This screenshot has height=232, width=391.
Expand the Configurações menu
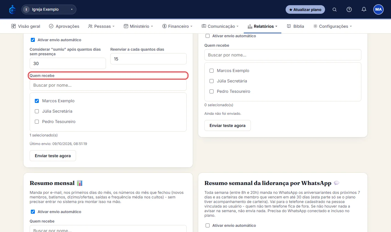coord(333,26)
